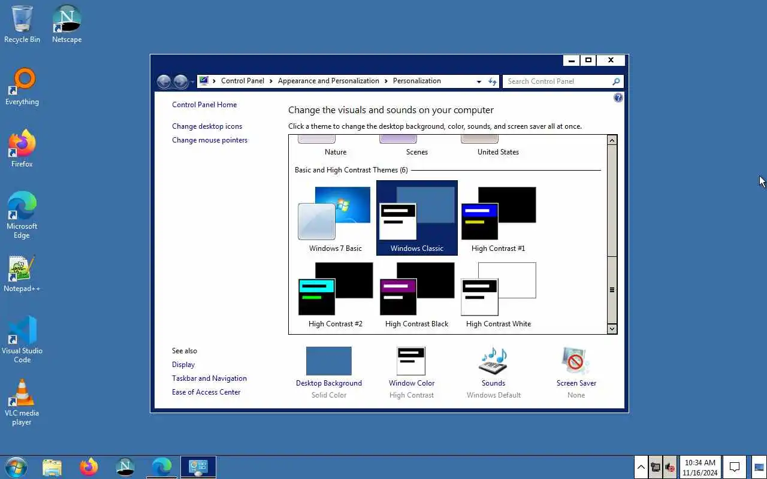Expand the address bar history dropdown arrow
The height and width of the screenshot is (479, 767).
tap(479, 81)
